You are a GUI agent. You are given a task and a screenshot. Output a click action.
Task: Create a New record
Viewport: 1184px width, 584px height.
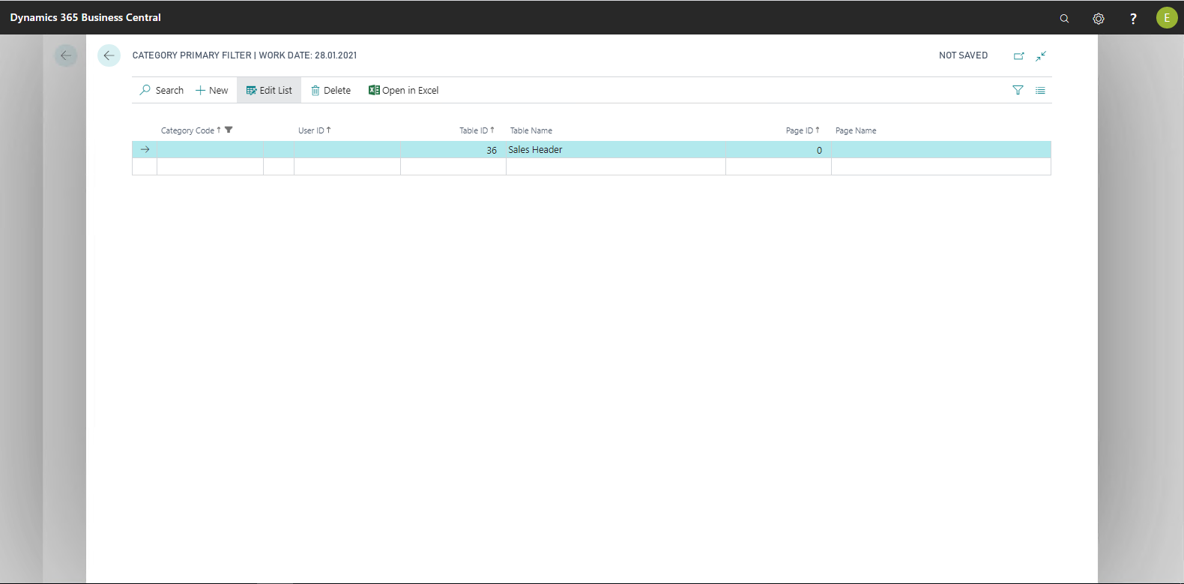coord(211,90)
